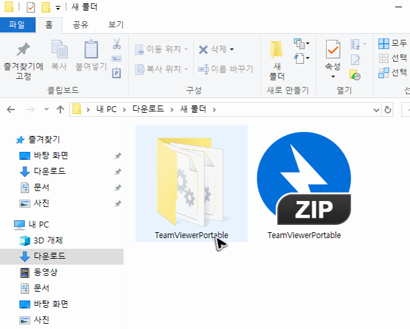This screenshot has width=410, height=329.
Task: Click the Up one level arrow
Action: (x=60, y=109)
